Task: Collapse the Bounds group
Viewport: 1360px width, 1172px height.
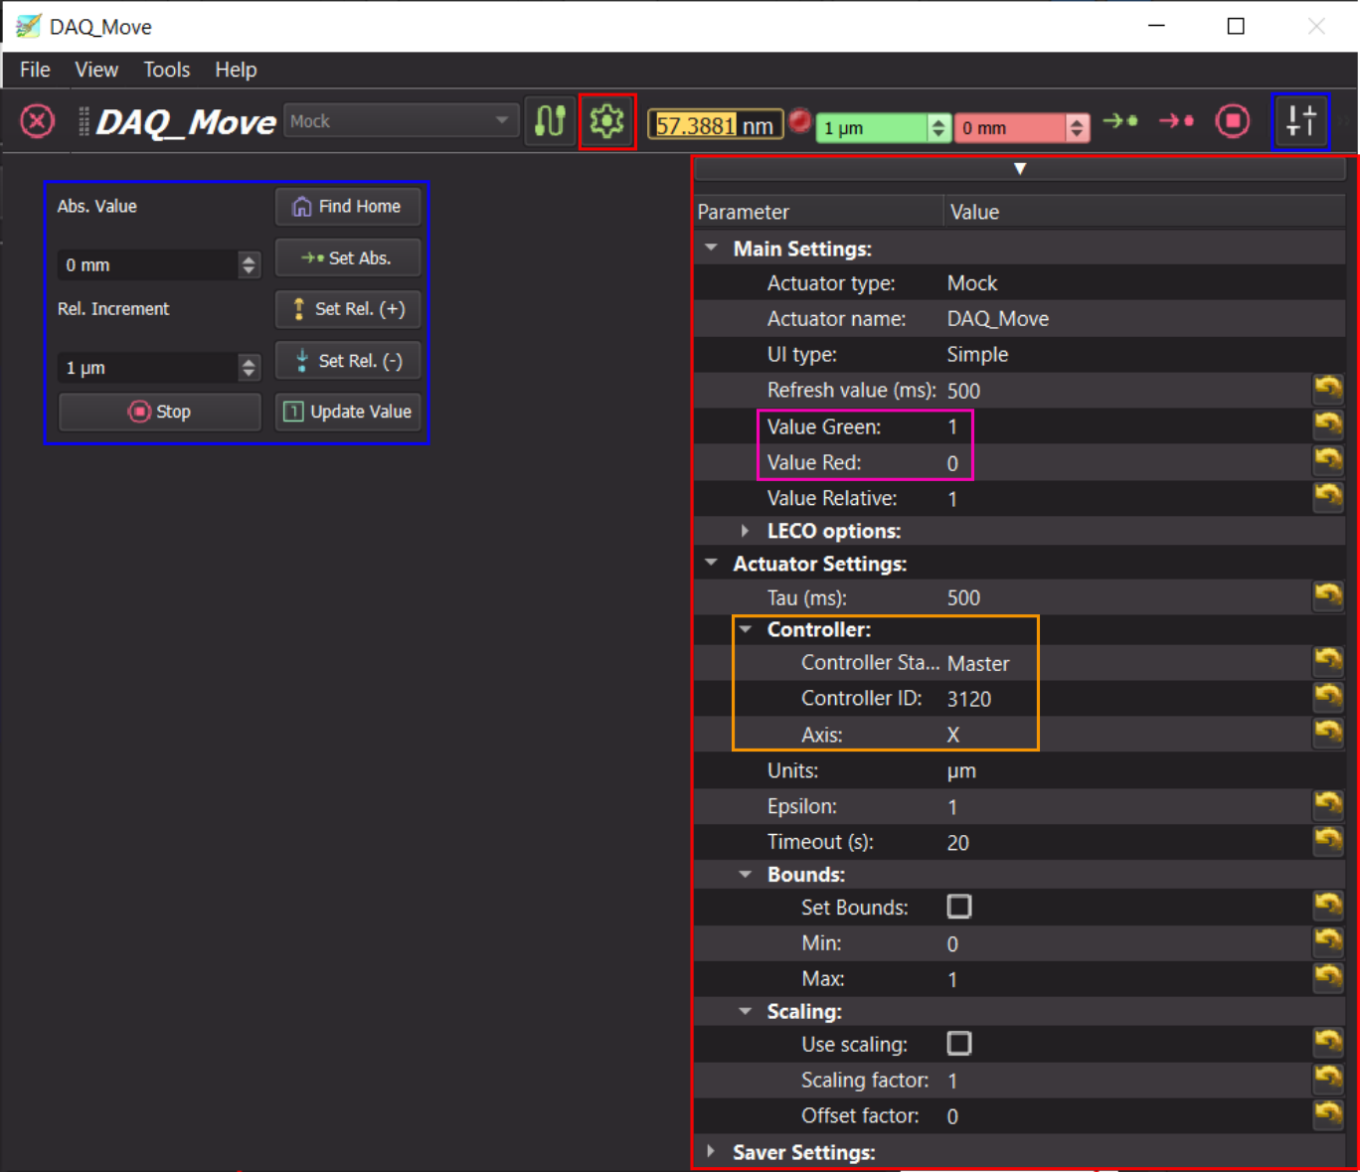Action: tap(746, 875)
